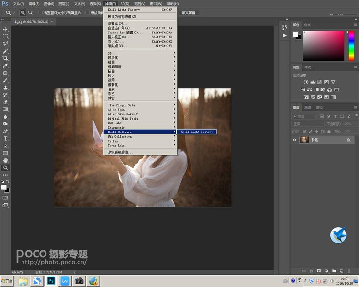359x287 pixels.
Task: Toggle lock position icon
Action: (316, 132)
